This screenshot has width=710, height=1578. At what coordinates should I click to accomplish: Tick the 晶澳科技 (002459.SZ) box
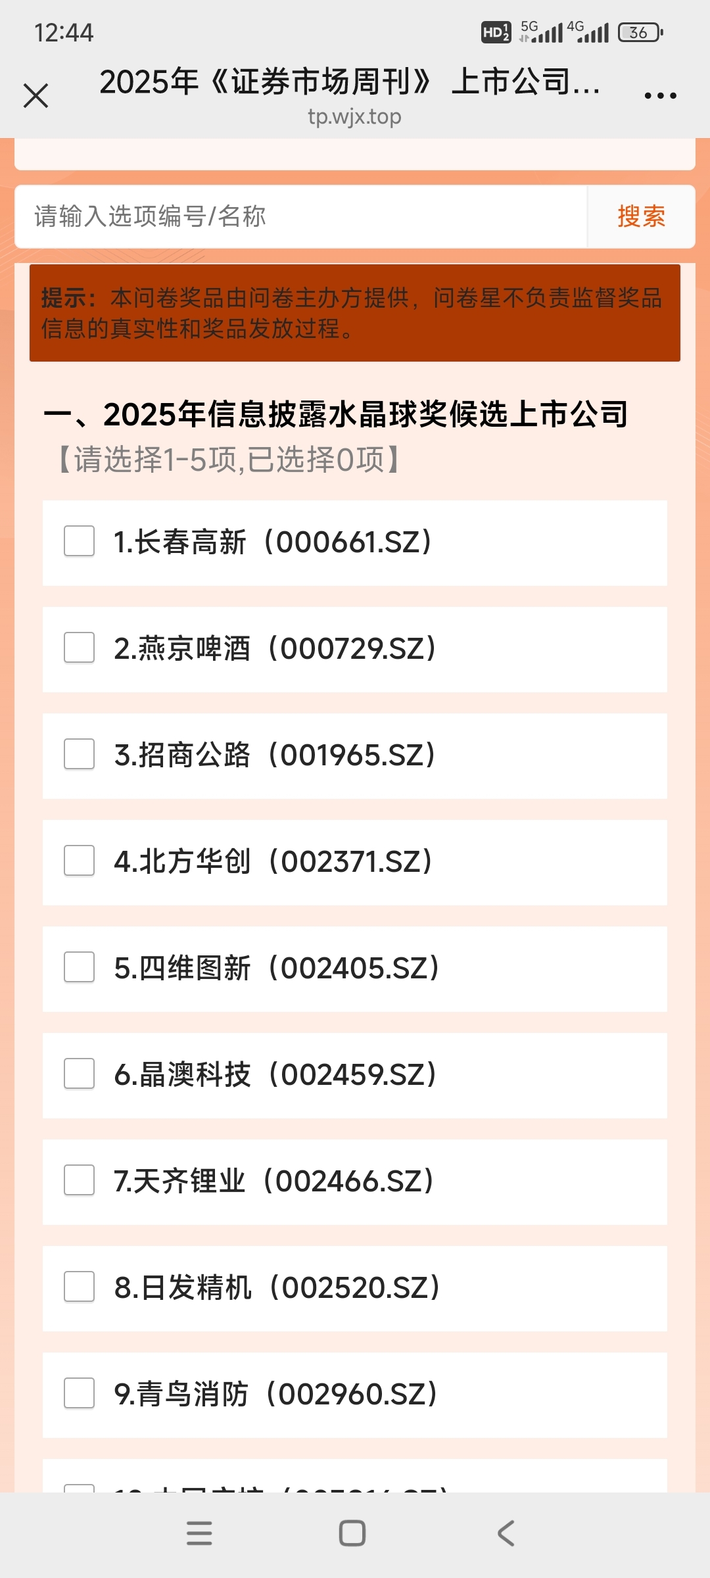pos(79,1074)
